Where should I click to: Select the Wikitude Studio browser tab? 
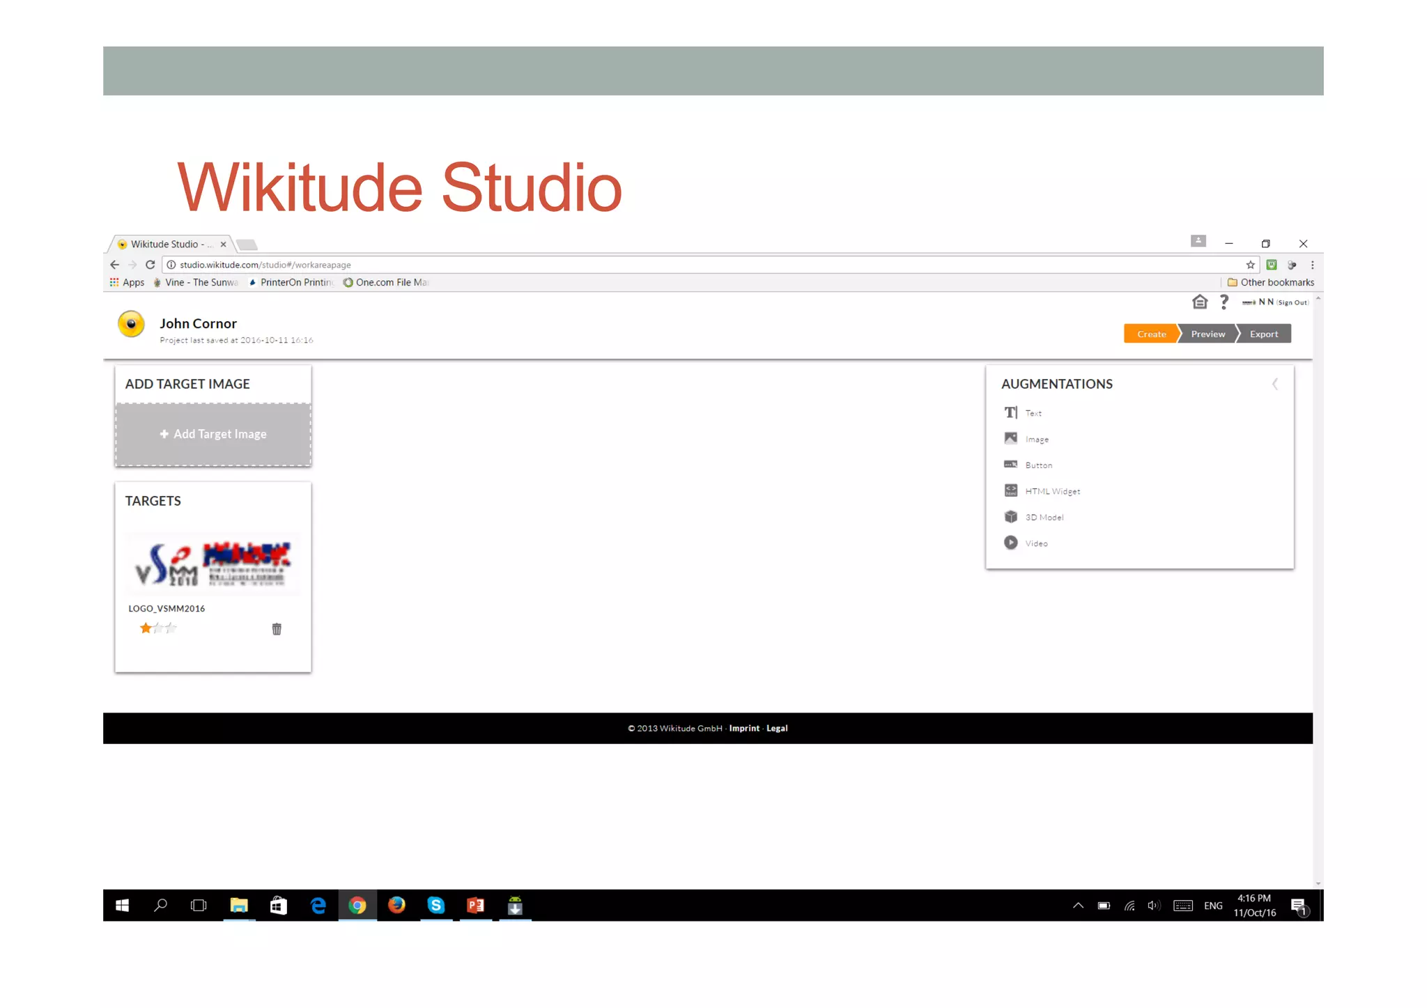pyautogui.click(x=171, y=244)
